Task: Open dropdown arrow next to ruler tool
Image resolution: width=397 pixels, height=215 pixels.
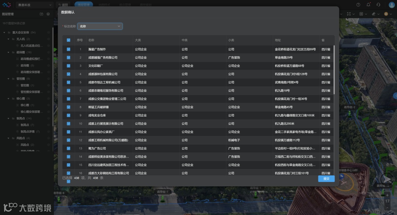Action: (378, 14)
